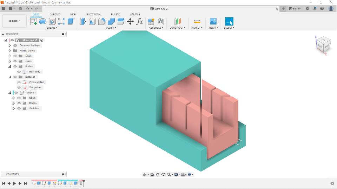Collapse the top-level Sketches folder

click(x=10, y=77)
